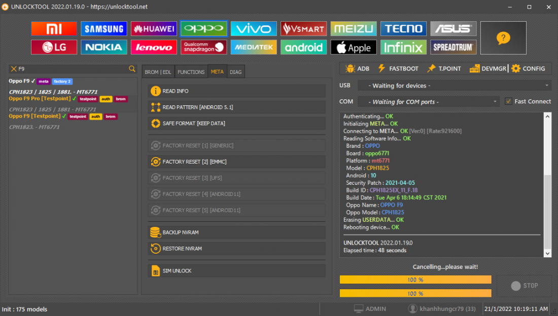This screenshot has height=316, width=558.
Task: Click the log panel scrollbar thumb
Action: [547, 212]
